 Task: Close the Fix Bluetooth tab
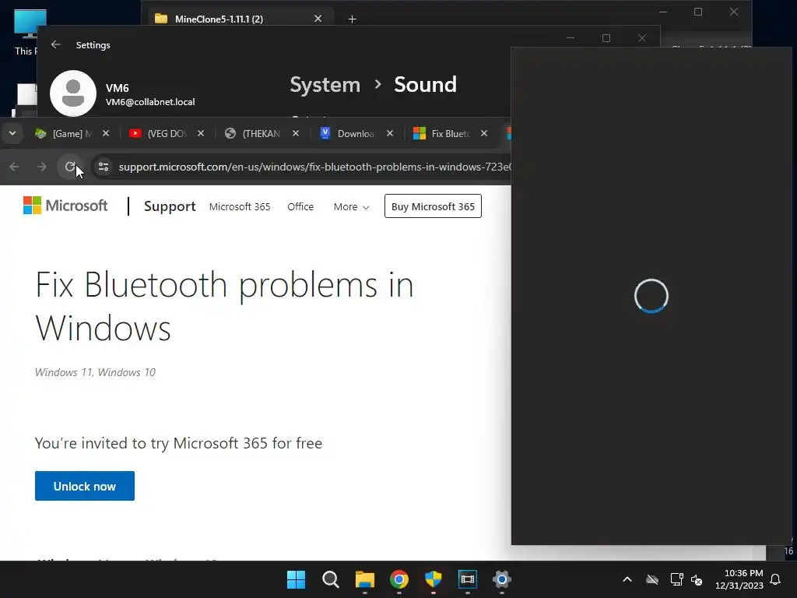pyautogui.click(x=484, y=133)
